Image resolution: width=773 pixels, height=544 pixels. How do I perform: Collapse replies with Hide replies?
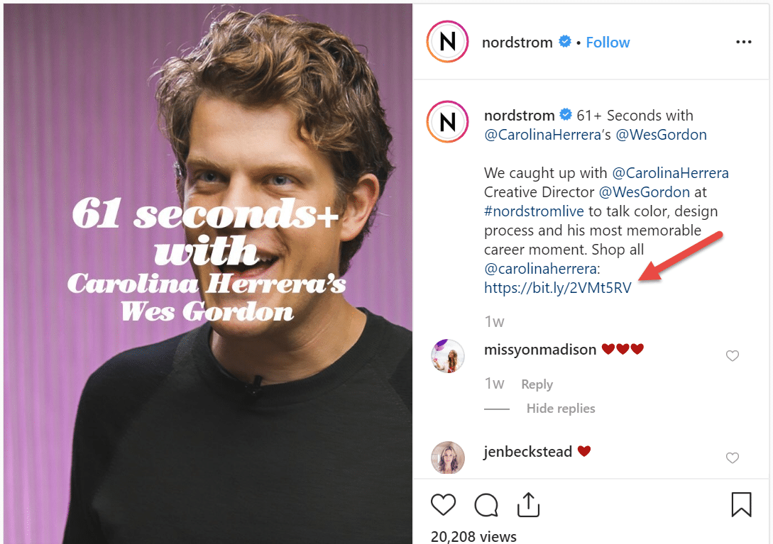click(561, 409)
